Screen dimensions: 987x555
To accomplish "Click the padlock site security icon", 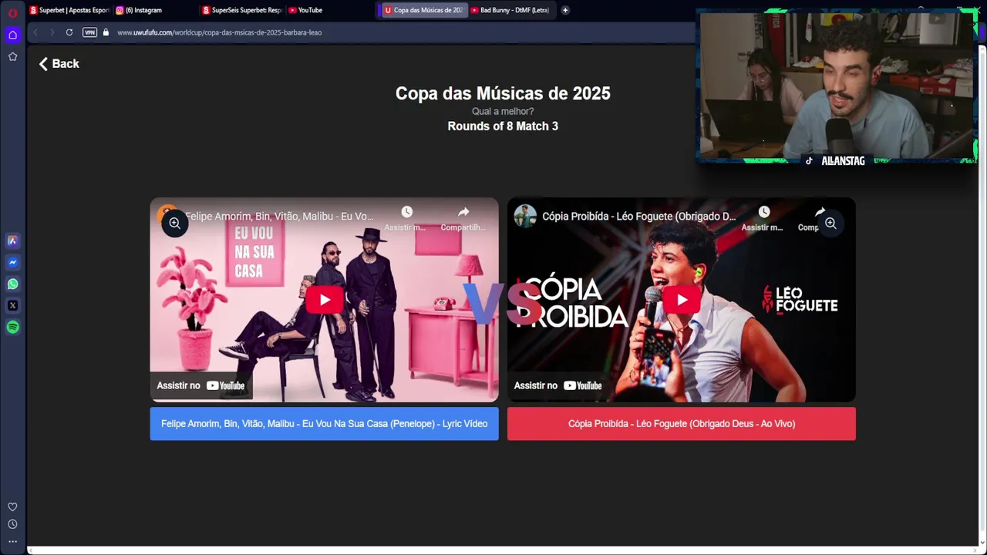I will tap(106, 32).
